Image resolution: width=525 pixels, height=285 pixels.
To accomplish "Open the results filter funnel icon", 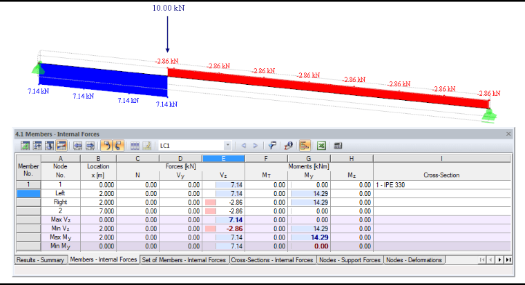I will 272,146.
